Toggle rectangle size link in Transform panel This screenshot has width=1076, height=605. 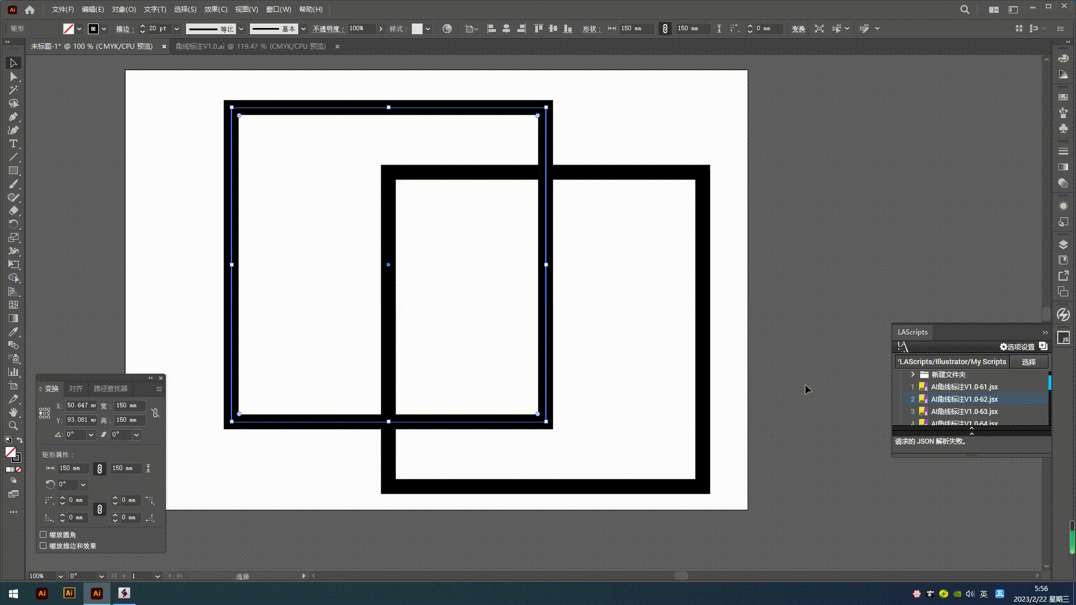tap(100, 468)
